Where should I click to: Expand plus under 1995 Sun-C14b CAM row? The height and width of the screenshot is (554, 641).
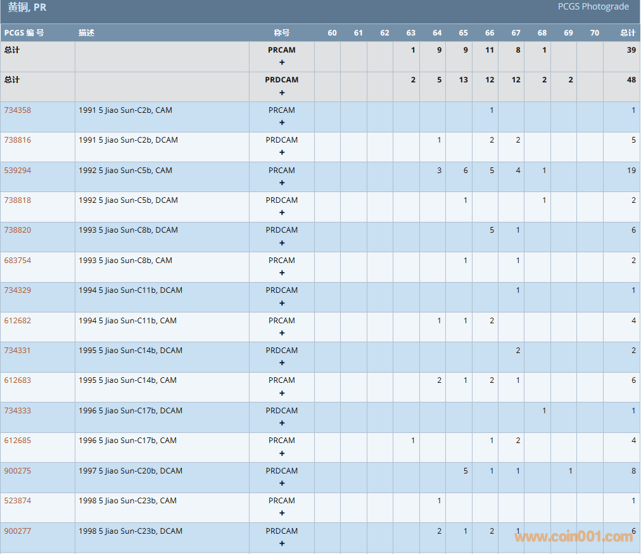point(282,393)
